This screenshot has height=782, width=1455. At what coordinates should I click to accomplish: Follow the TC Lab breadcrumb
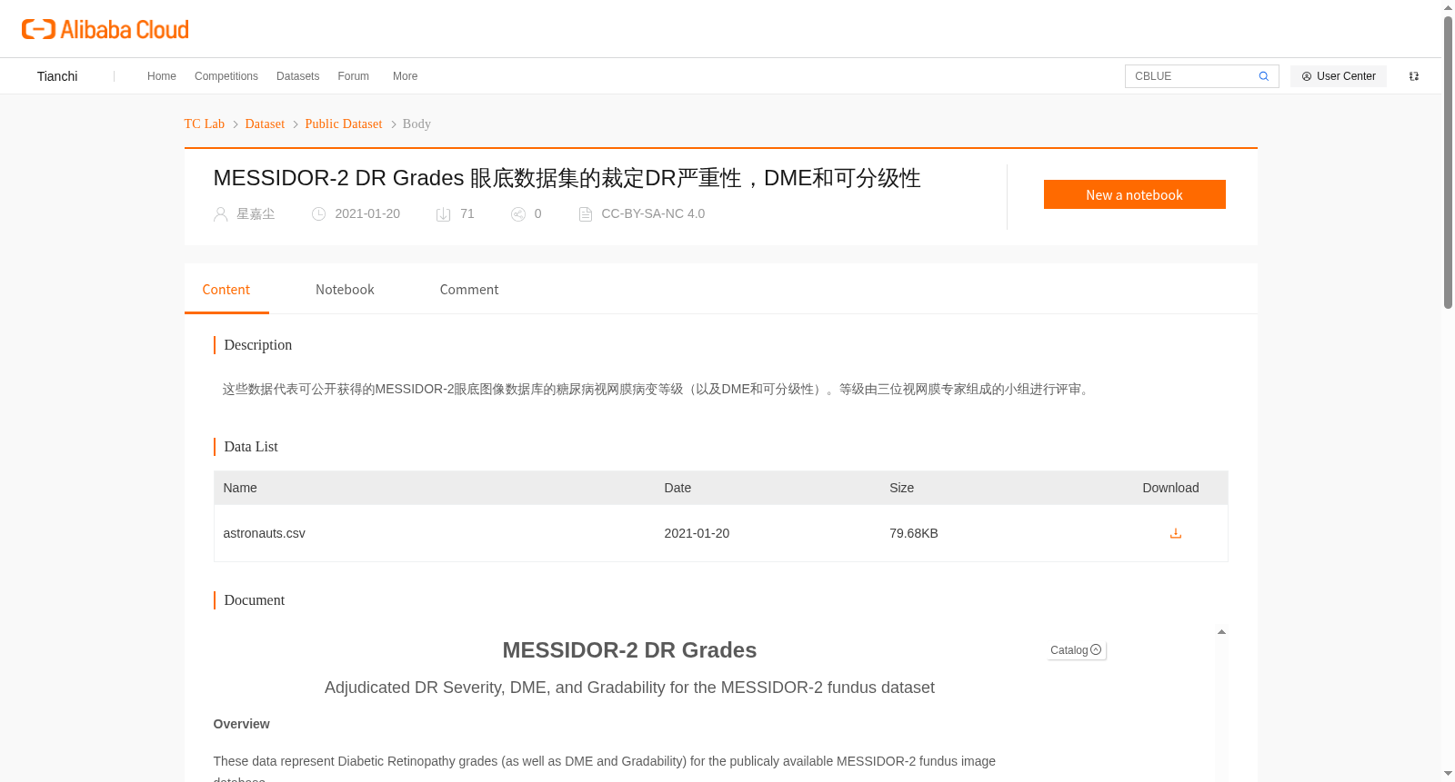tap(205, 124)
